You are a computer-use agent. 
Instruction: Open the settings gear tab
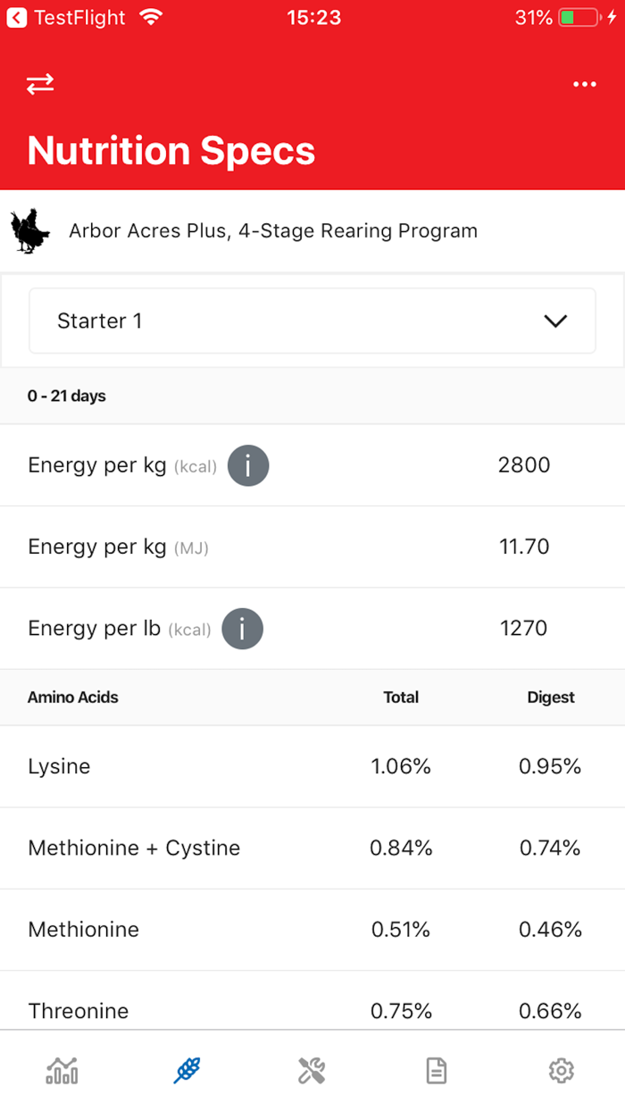click(x=561, y=1070)
